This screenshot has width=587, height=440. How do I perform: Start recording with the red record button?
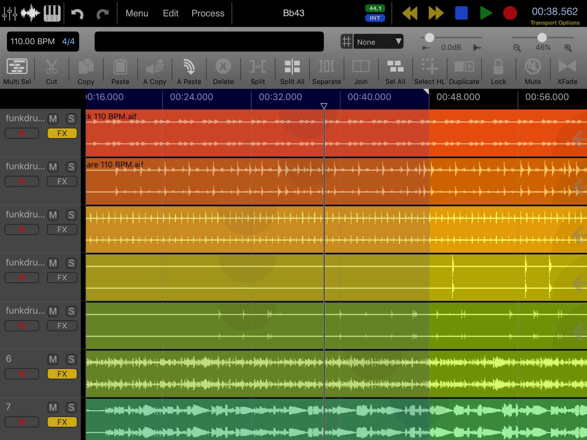tap(510, 13)
